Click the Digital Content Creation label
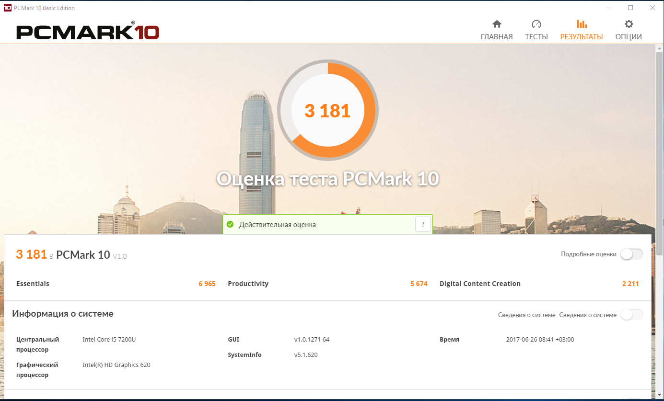Viewport: 664px width, 401px height. point(480,284)
